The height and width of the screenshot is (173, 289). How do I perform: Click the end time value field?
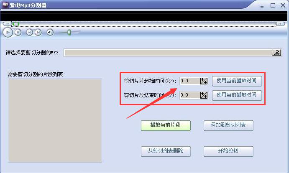[190, 95]
